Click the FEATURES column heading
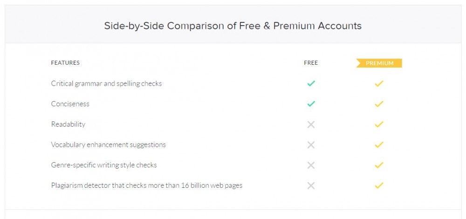Image resolution: width=466 pixels, height=219 pixels. click(x=65, y=63)
